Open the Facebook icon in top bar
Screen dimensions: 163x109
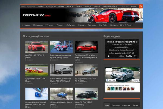pos(125,7)
